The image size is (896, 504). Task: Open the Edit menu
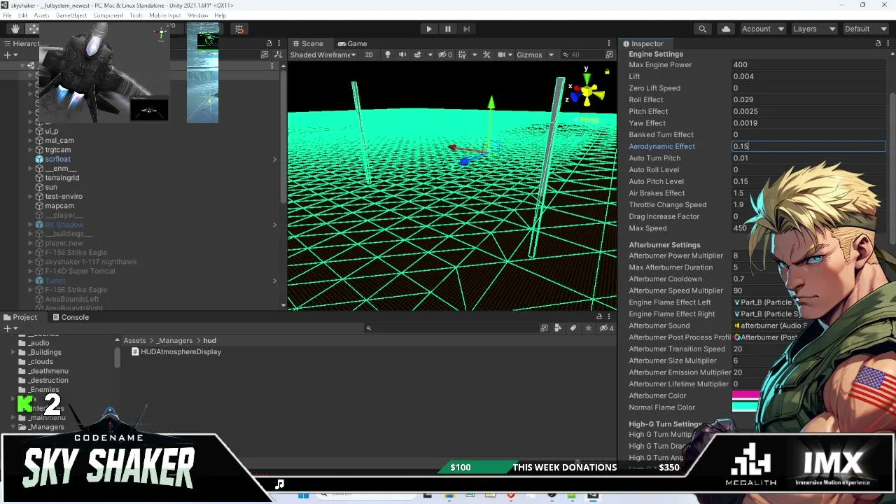click(x=23, y=15)
